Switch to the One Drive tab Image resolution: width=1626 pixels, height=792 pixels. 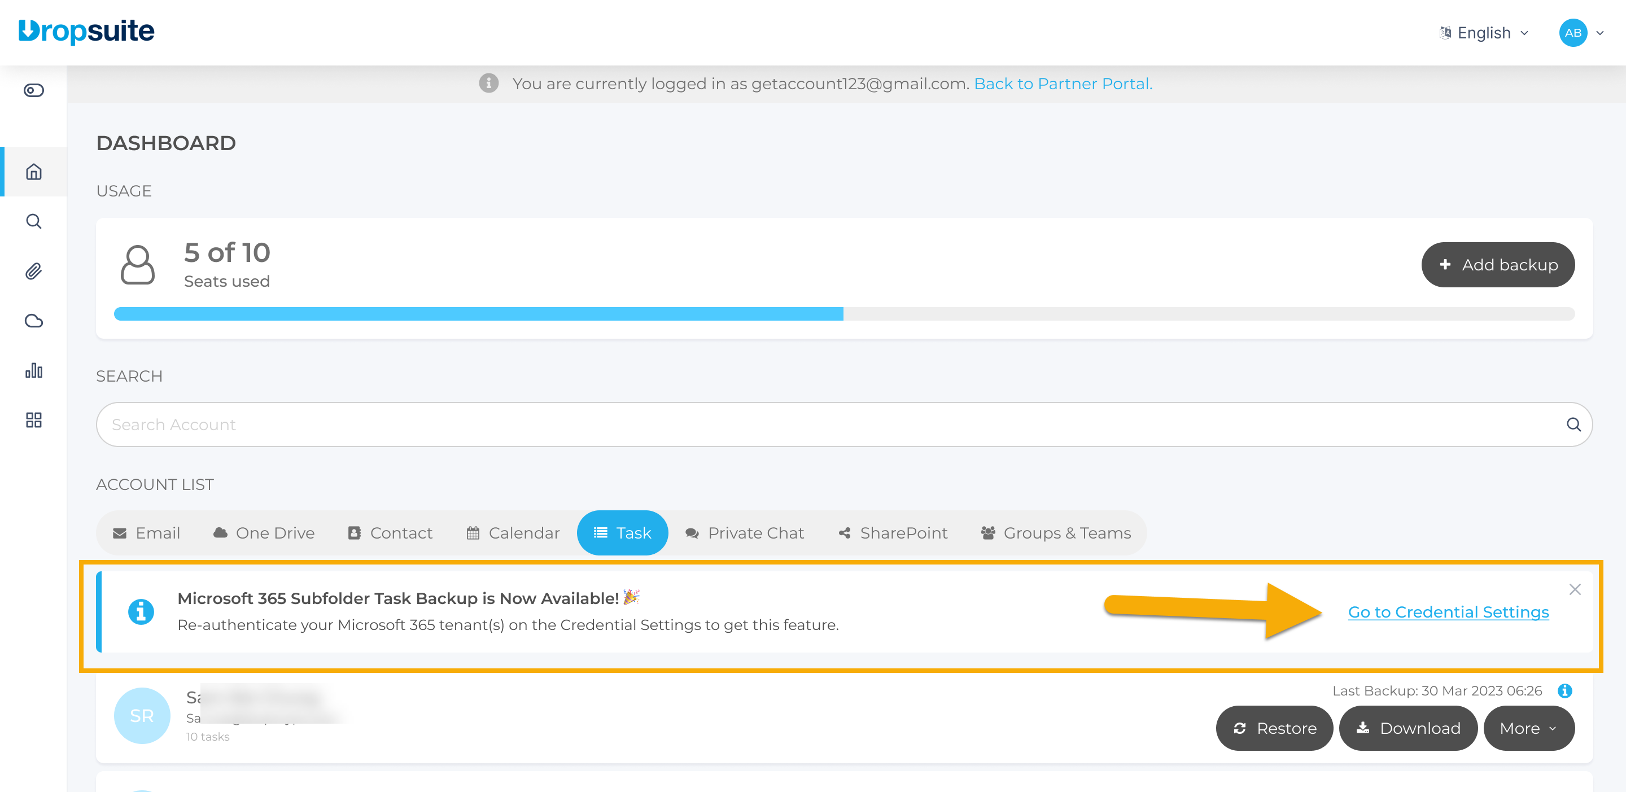[264, 533]
